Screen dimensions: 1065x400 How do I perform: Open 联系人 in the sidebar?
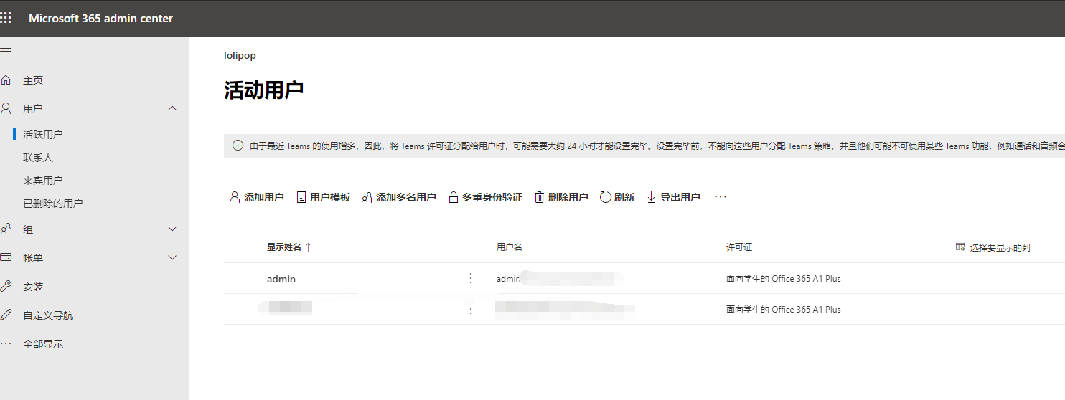point(38,158)
